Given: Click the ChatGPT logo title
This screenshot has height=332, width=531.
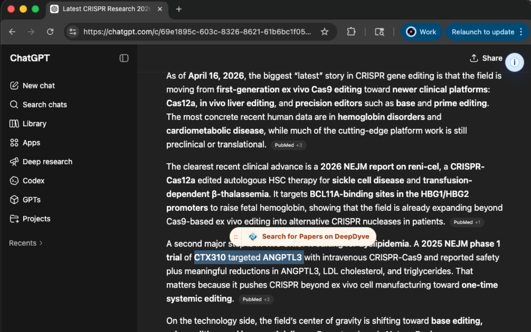Looking at the screenshot, I should pyautogui.click(x=30, y=58).
